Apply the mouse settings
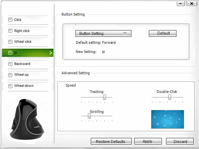 [x=148, y=141]
